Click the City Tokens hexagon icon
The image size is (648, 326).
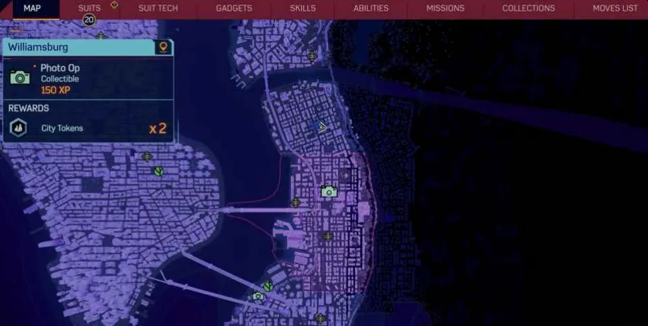19,128
